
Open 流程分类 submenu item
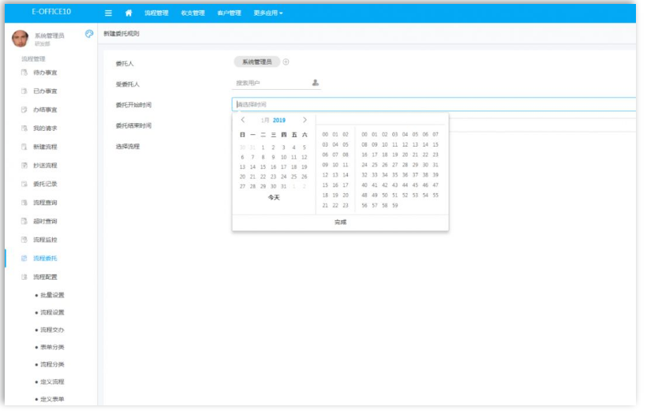pos(52,364)
